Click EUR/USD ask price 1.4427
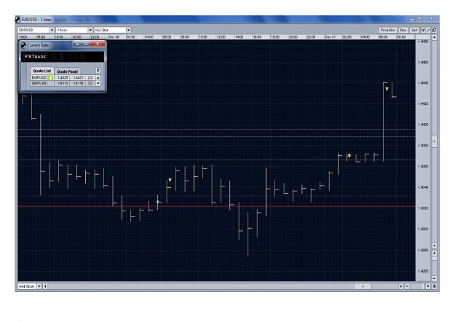The width and height of the screenshot is (455, 322). (x=78, y=77)
